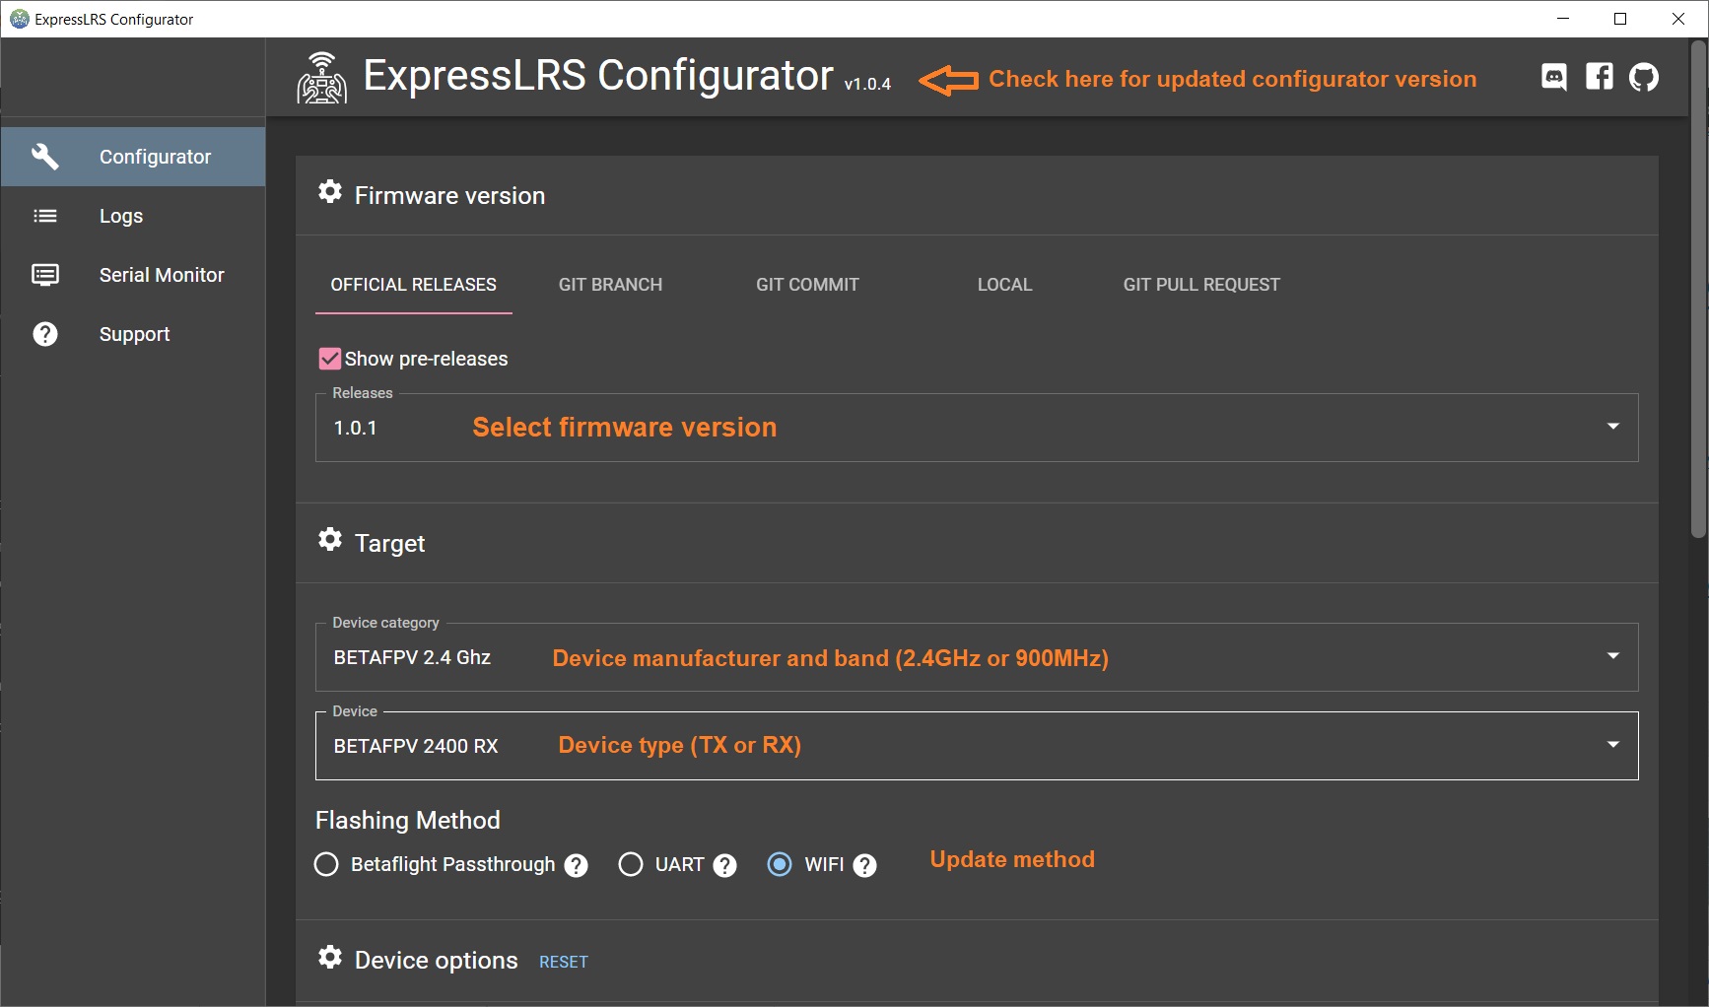Viewport: 1709px width, 1007px height.
Task: Click the vertical scrollbar thumb
Action: tap(1698, 291)
